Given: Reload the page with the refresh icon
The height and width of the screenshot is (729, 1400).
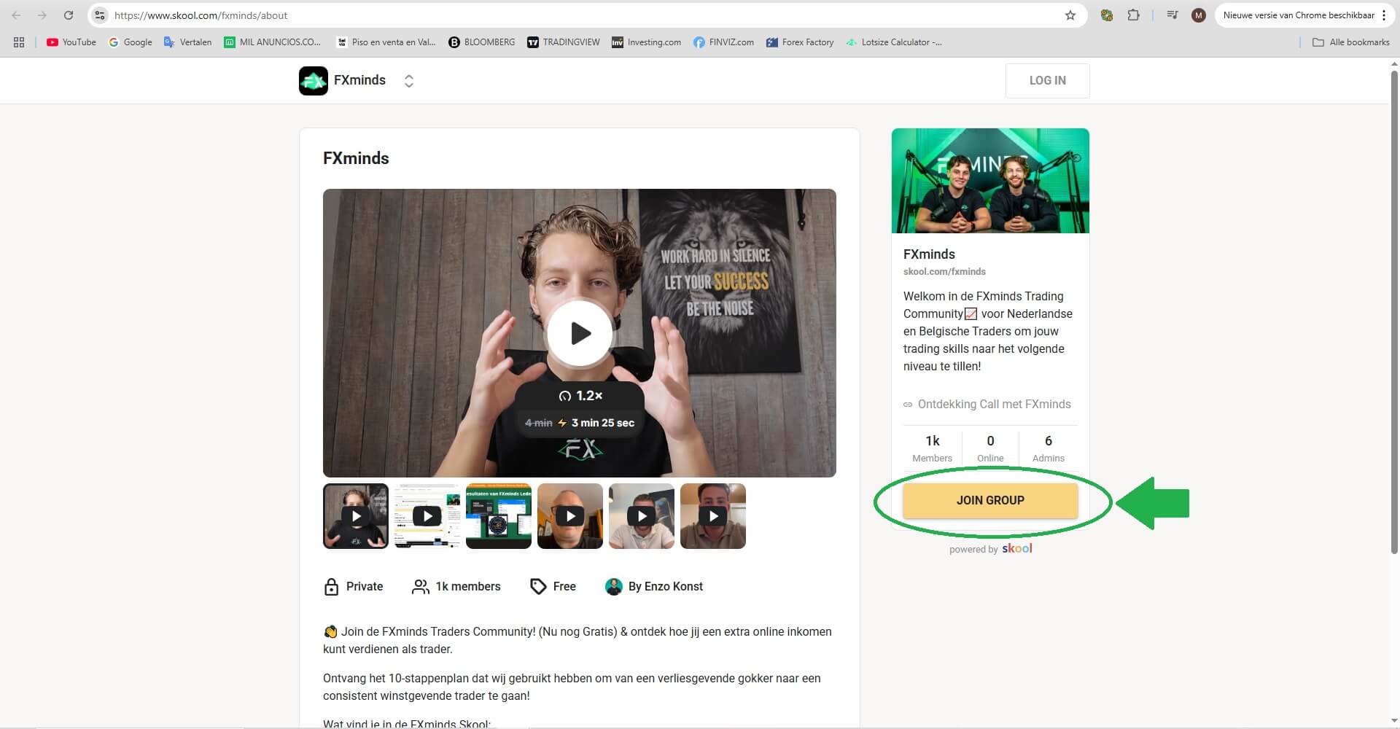Looking at the screenshot, I should coord(69,15).
